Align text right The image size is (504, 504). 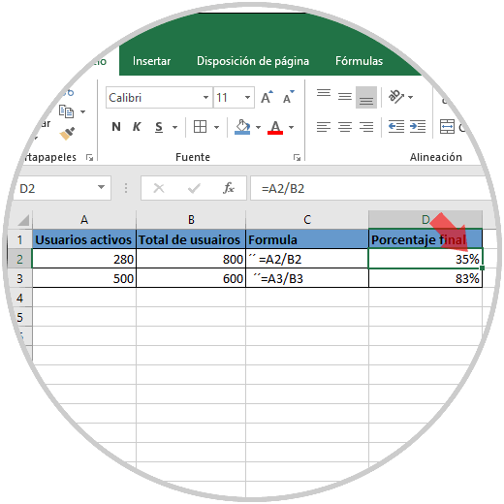[x=366, y=127]
